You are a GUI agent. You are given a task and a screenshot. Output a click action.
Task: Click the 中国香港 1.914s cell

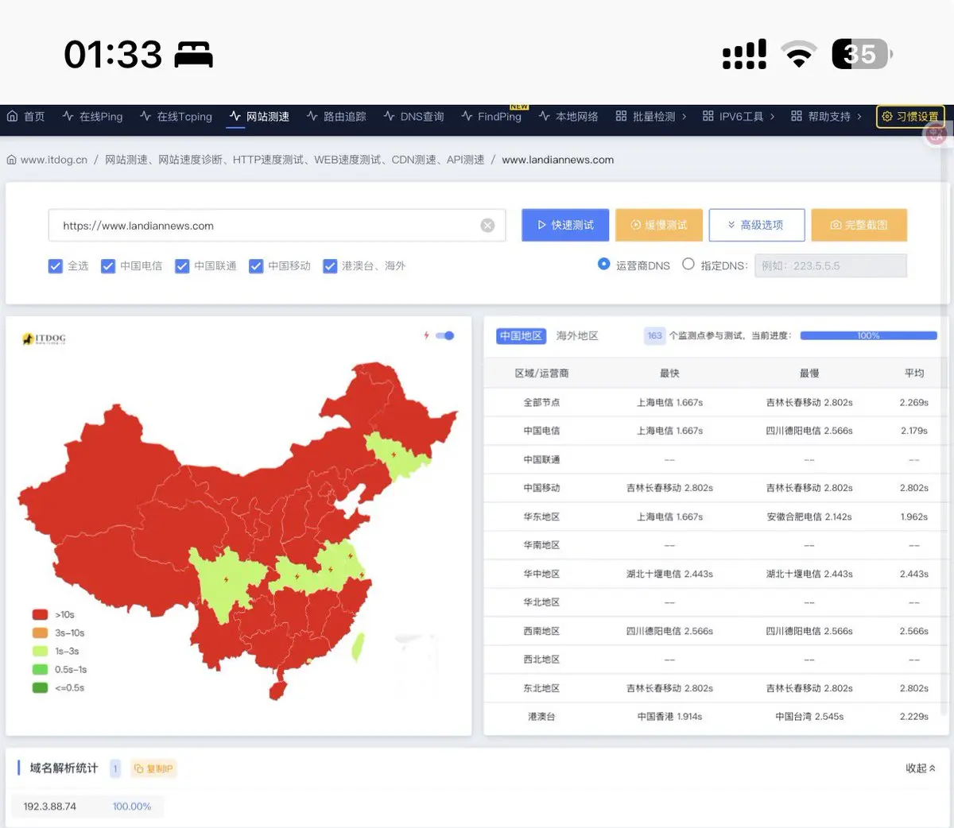(x=669, y=717)
